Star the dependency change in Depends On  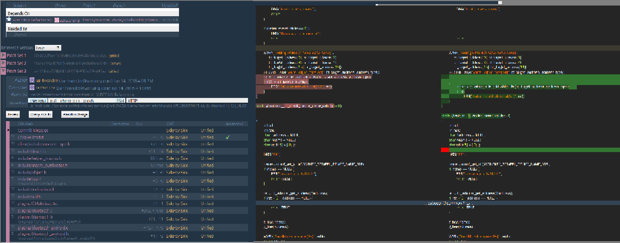tap(8, 19)
